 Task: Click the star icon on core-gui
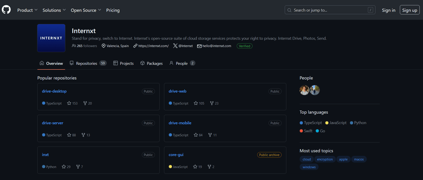tap(195, 167)
